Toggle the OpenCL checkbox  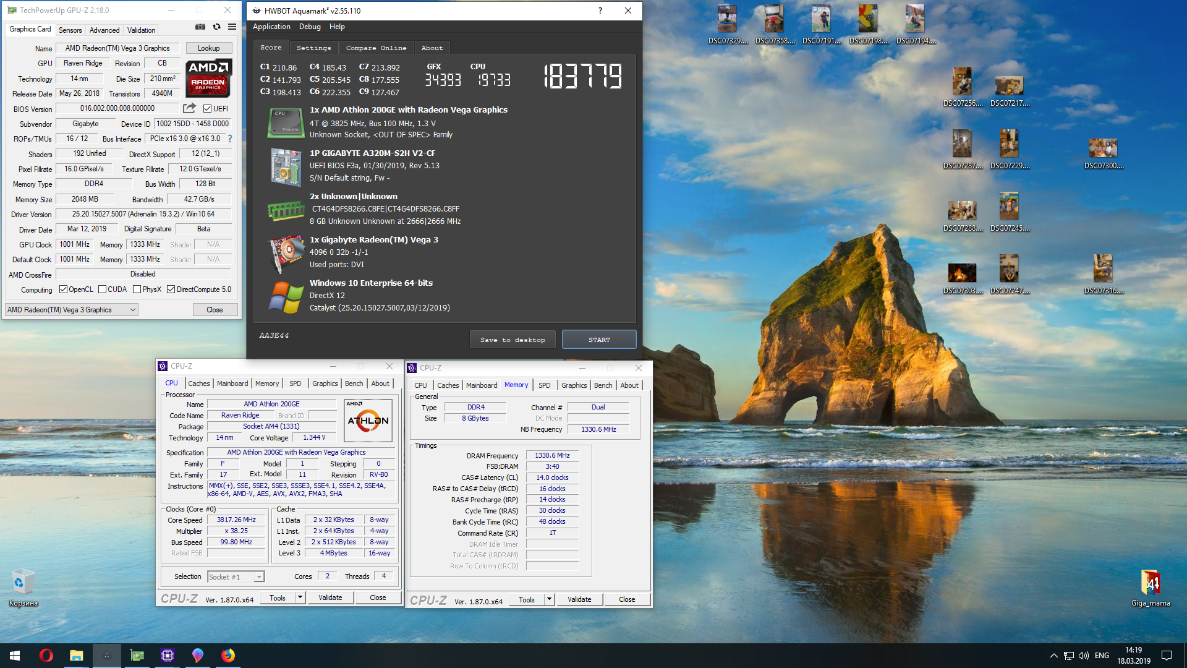(x=63, y=289)
